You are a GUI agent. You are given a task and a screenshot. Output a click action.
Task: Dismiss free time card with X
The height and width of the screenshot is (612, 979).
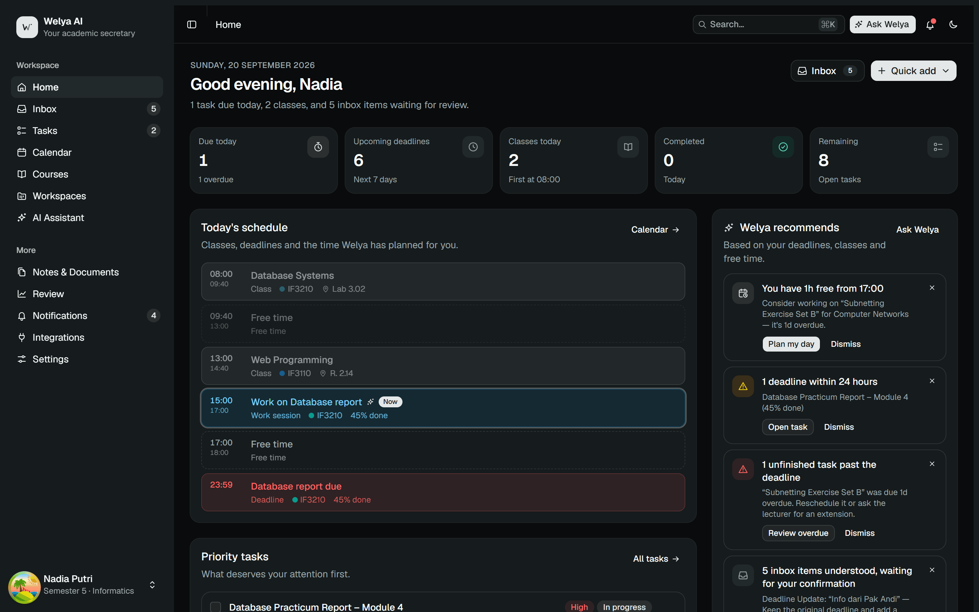coord(932,288)
